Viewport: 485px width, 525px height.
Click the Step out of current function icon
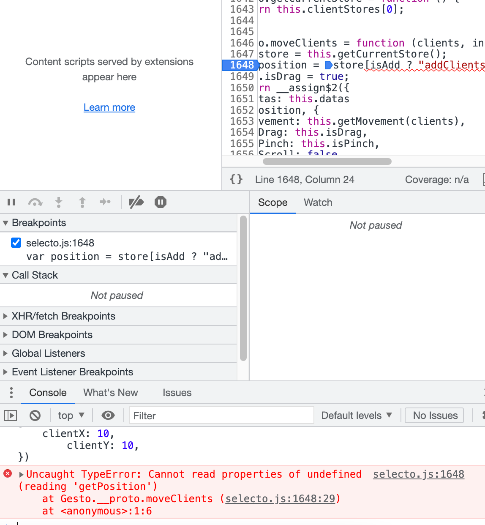tap(82, 202)
